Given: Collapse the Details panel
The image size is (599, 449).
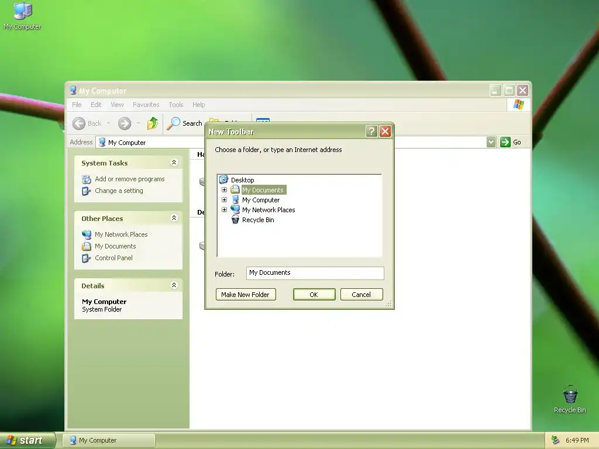Looking at the screenshot, I should pyautogui.click(x=174, y=285).
